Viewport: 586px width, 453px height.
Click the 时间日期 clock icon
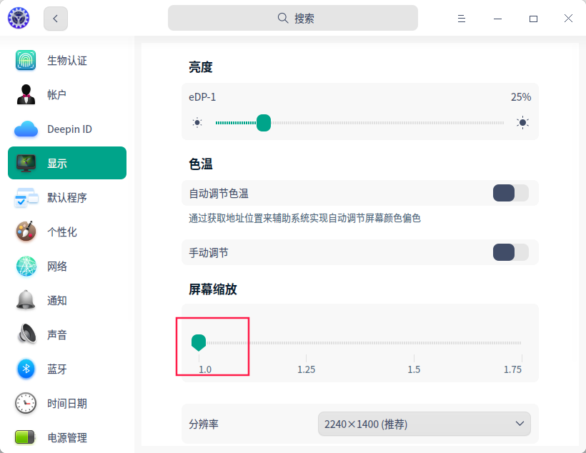click(26, 403)
